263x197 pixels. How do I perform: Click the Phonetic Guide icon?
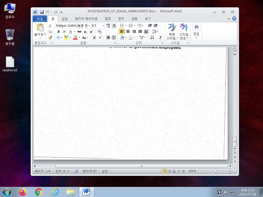pyautogui.click(x=108, y=26)
